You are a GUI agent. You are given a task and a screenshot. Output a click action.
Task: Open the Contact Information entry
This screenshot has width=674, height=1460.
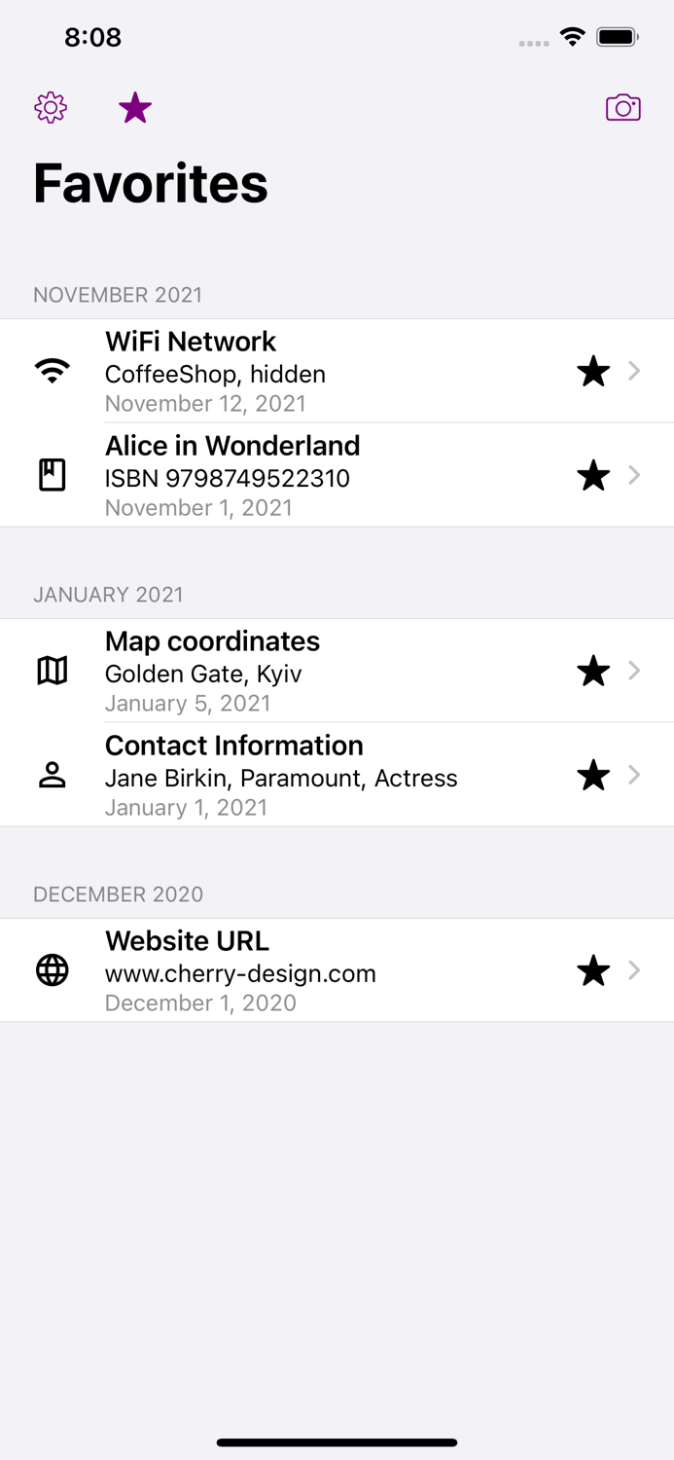point(292,776)
